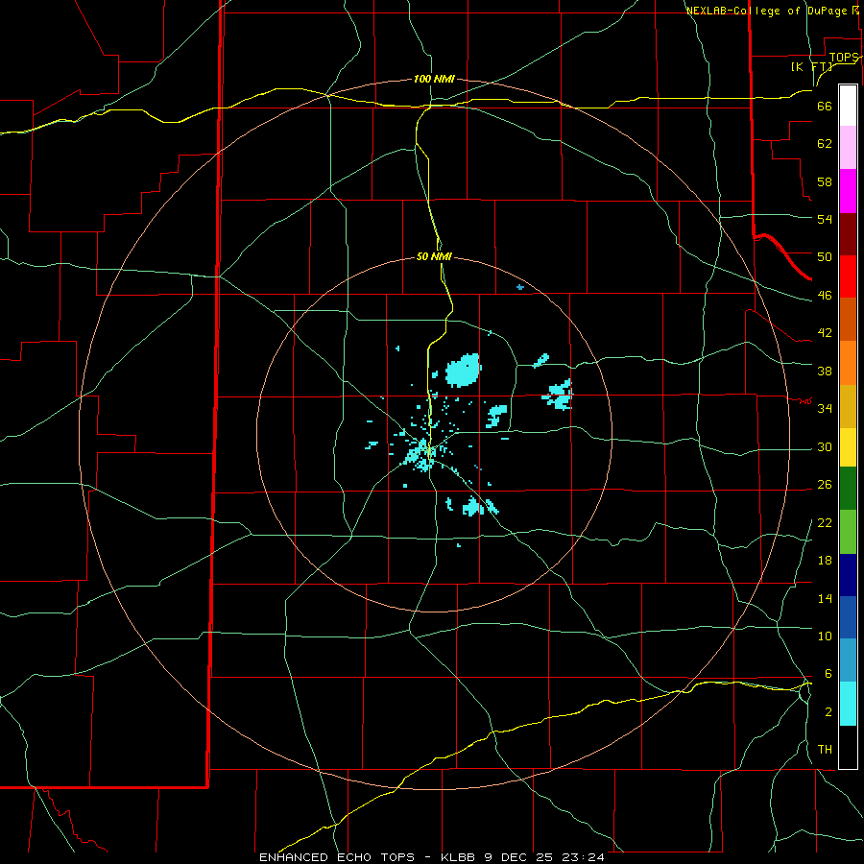The width and height of the screenshot is (864, 864).
Task: Click the legend value 6
Action: 828,674
